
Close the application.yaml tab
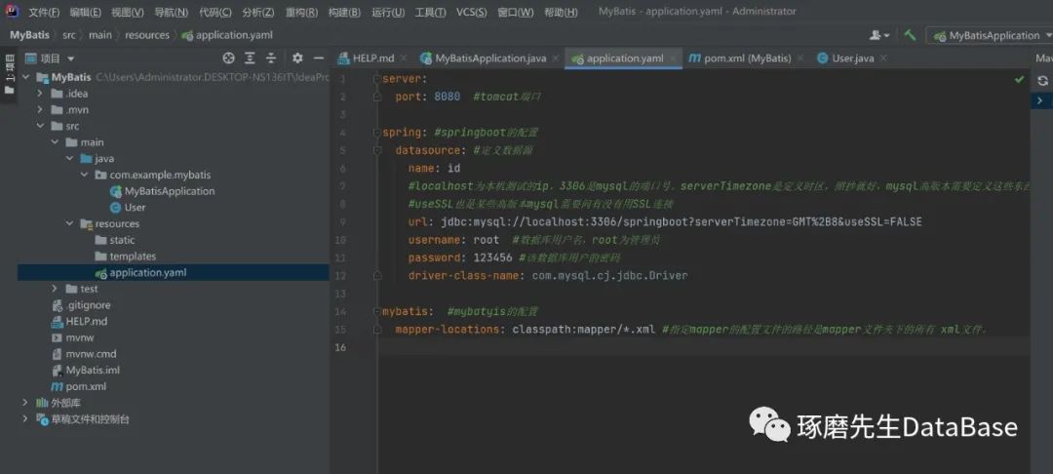[x=673, y=59]
